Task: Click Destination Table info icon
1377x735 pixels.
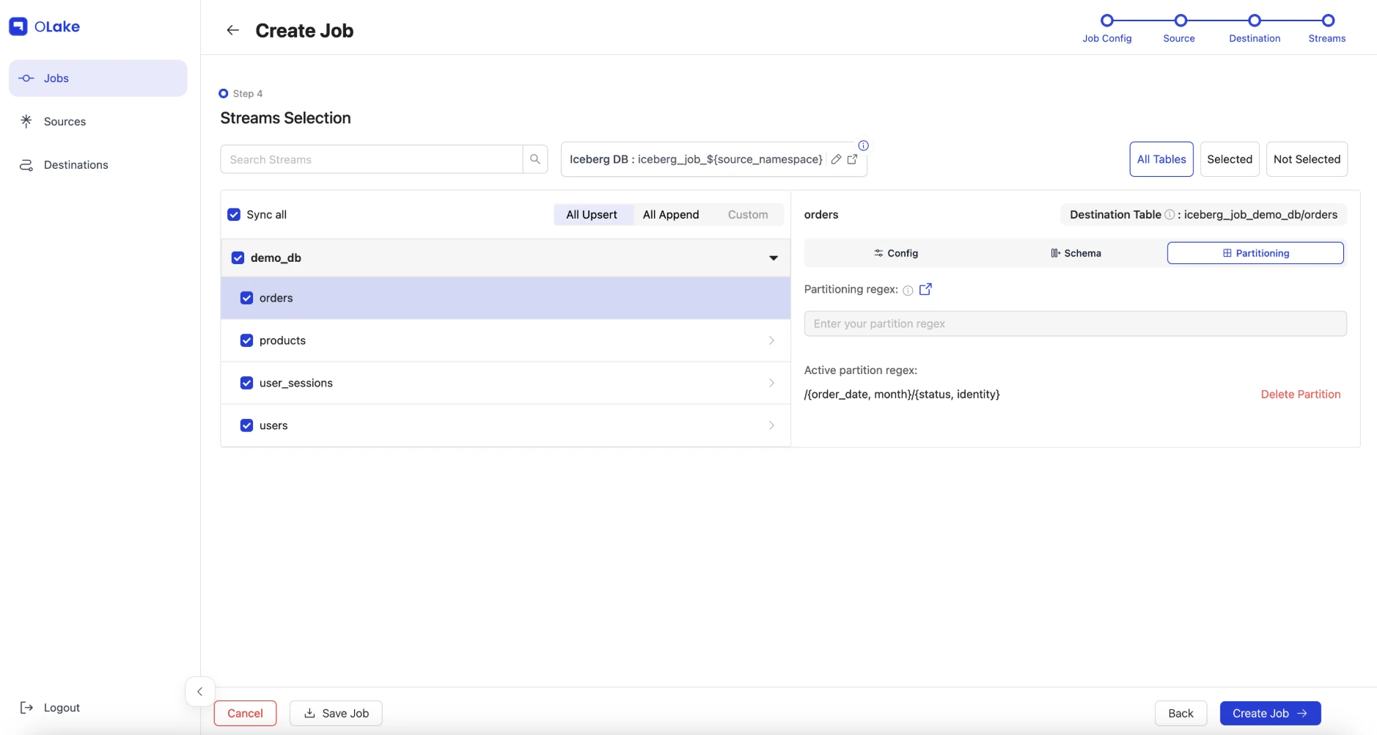Action: (x=1169, y=215)
